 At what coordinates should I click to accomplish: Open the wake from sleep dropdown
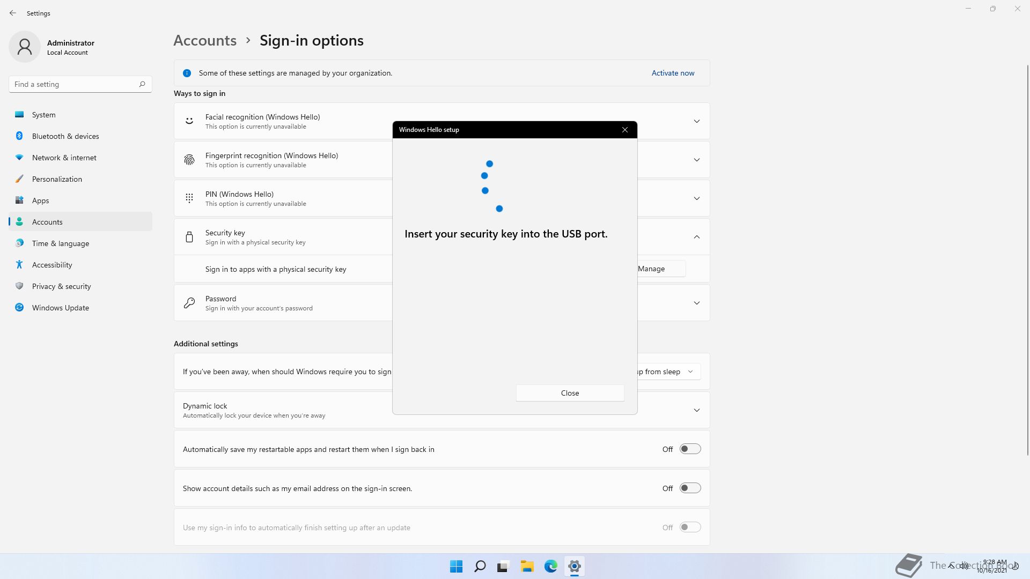[668, 372]
